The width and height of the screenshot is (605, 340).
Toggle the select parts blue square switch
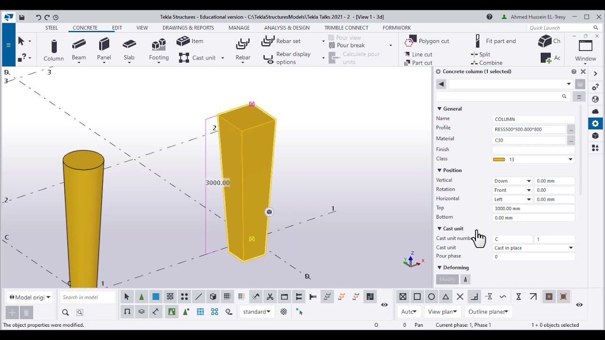(x=156, y=297)
